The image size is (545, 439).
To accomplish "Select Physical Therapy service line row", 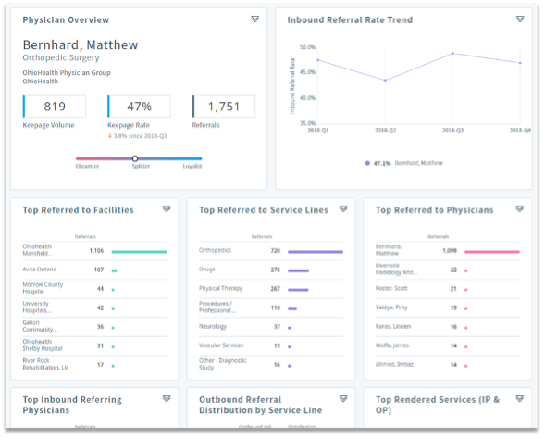I will (271, 289).
